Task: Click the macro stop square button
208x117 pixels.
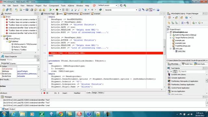Action: [x=47, y=93]
